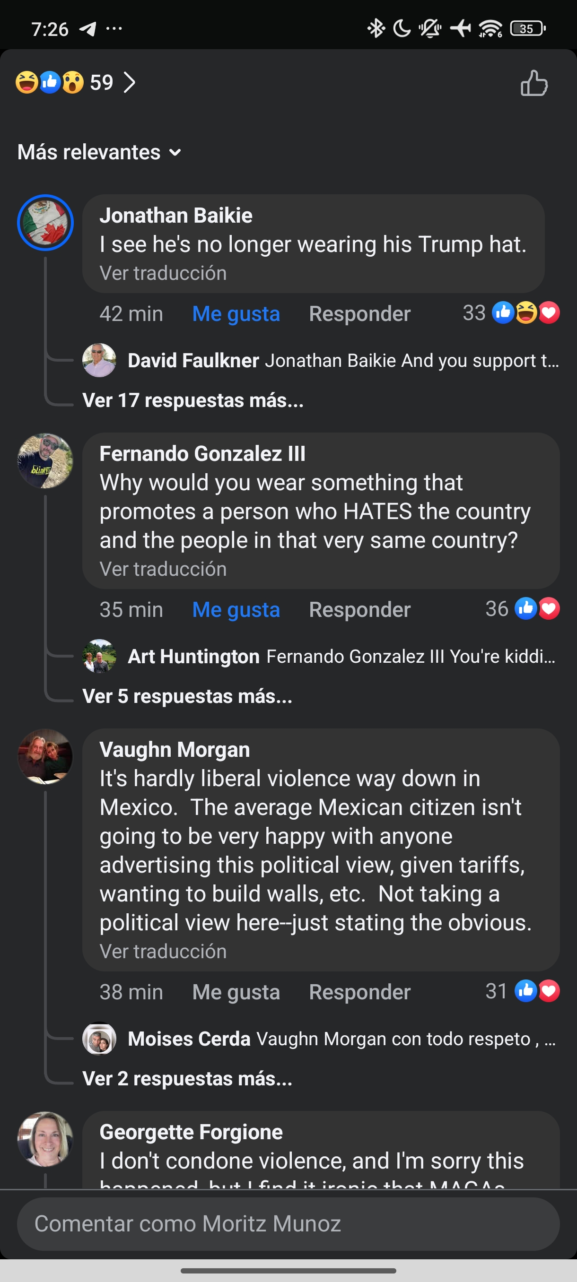Toggle Me gusta on Fernando Gonzalez's comment

pos(236,610)
